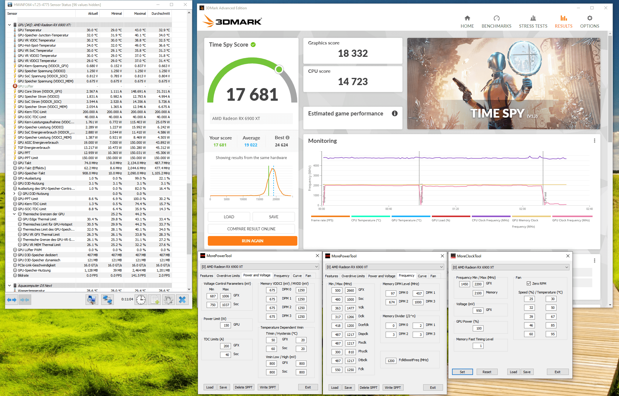Click thermometer icon beside GPU Temperatur
The width and height of the screenshot is (619, 396).
click(15, 30)
